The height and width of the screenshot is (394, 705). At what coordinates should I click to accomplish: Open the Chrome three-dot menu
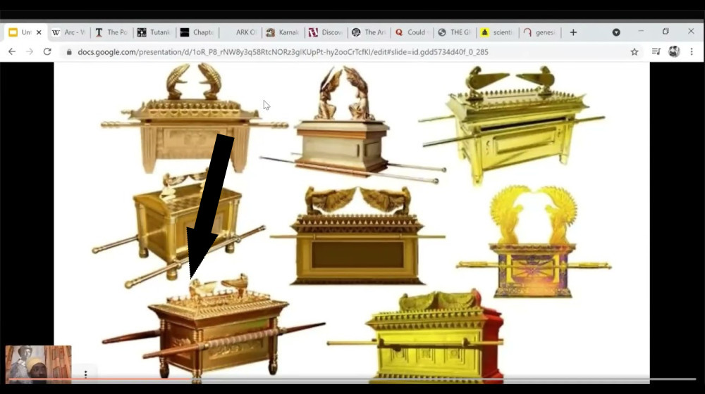coord(692,52)
